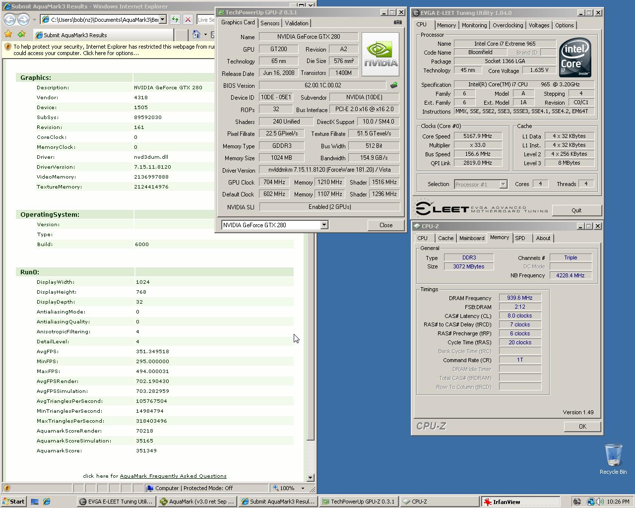The height and width of the screenshot is (508, 635).
Task: Click the Live Search input box
Action: 206,19
